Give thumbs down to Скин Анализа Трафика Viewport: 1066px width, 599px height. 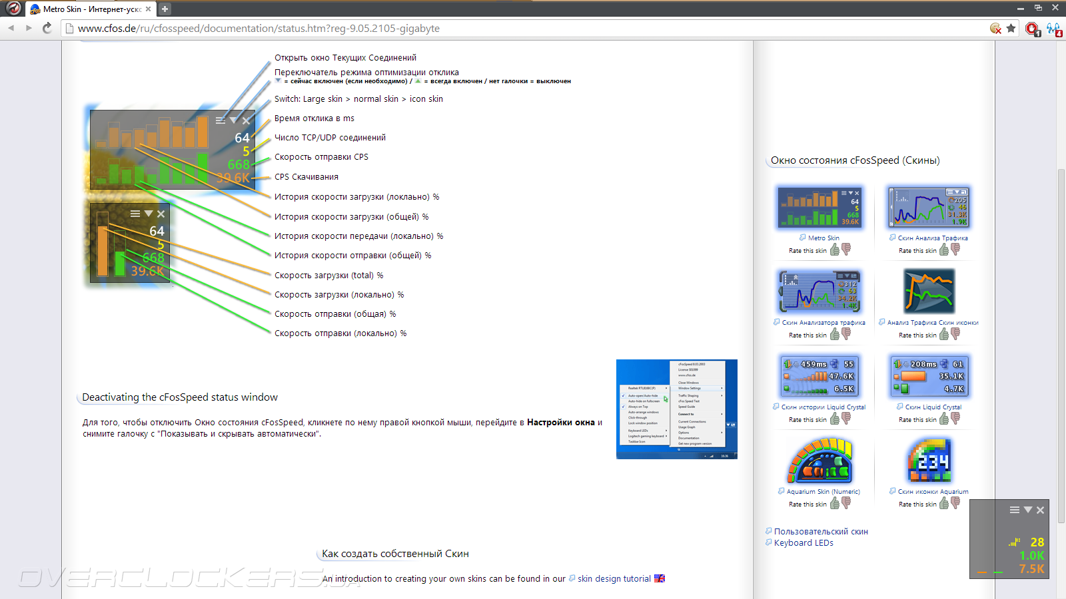coord(955,250)
